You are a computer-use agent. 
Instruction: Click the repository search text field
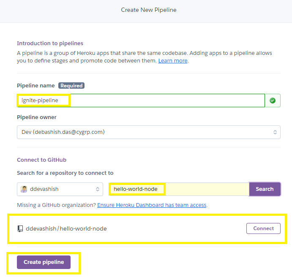point(179,189)
